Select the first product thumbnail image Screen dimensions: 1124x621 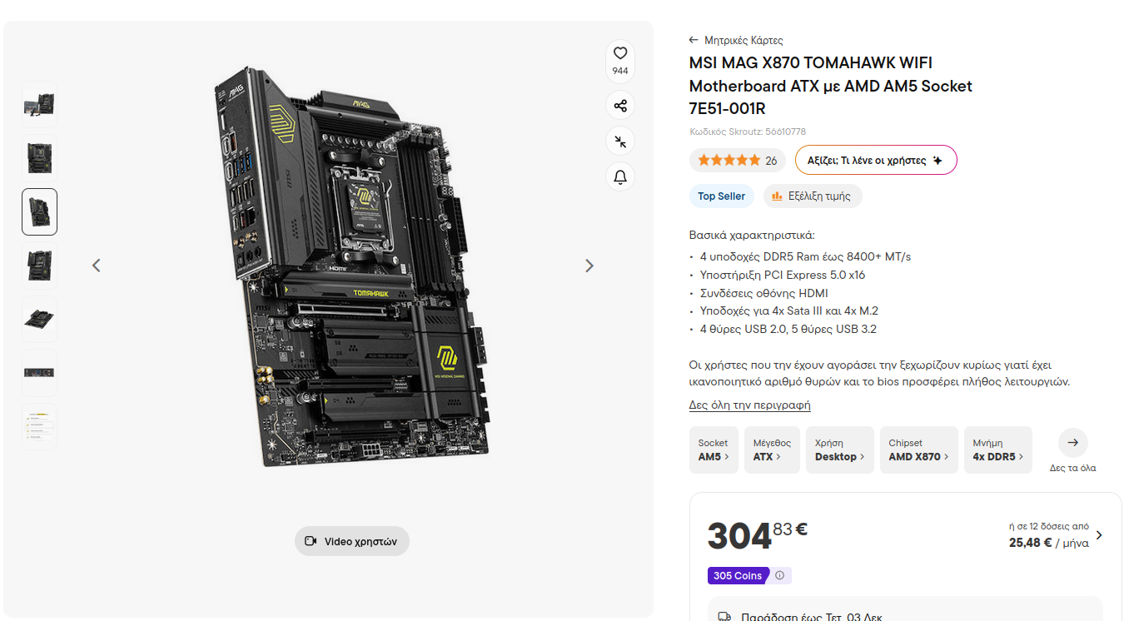pos(39,104)
